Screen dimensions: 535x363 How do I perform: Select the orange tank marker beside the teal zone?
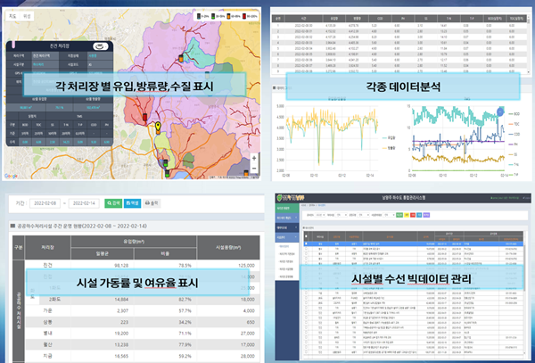181,58
